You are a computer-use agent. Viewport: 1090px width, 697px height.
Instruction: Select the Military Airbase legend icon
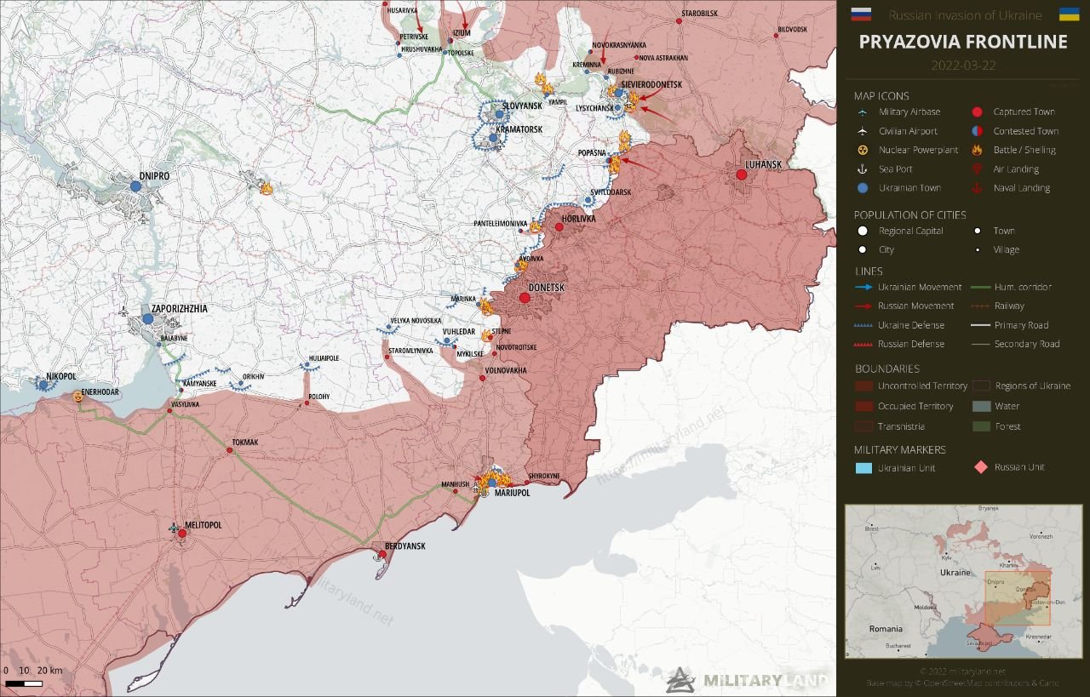click(x=863, y=112)
